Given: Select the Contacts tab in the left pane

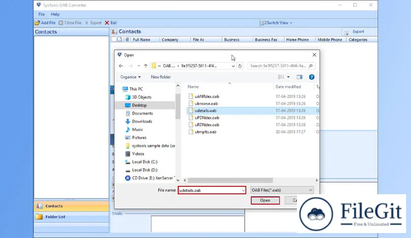Looking at the screenshot, I should point(71,206).
